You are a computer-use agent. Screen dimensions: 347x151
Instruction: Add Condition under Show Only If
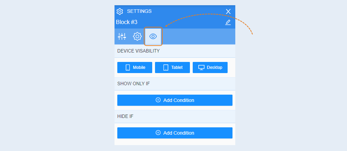[x=175, y=100]
